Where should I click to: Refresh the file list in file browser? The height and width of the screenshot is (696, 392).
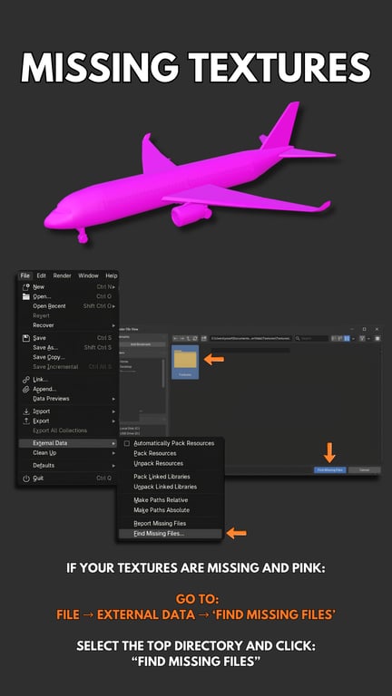(195, 338)
